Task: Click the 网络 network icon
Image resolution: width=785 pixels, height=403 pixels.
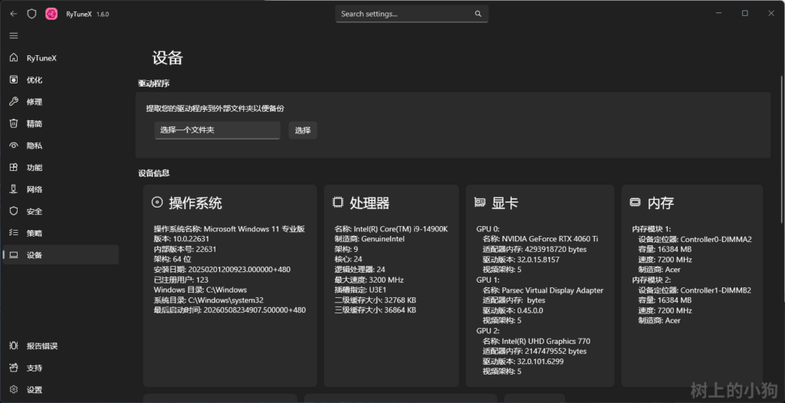Action: [x=14, y=189]
